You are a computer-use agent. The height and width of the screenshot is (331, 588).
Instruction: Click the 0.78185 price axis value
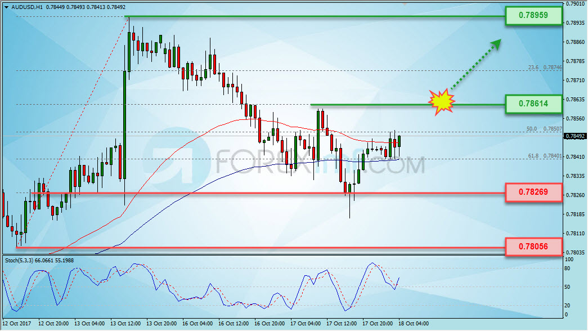coord(575,214)
